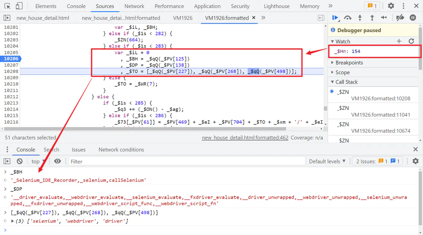Expand the Scope section
Viewport: 423px width, 235px height.
point(342,72)
